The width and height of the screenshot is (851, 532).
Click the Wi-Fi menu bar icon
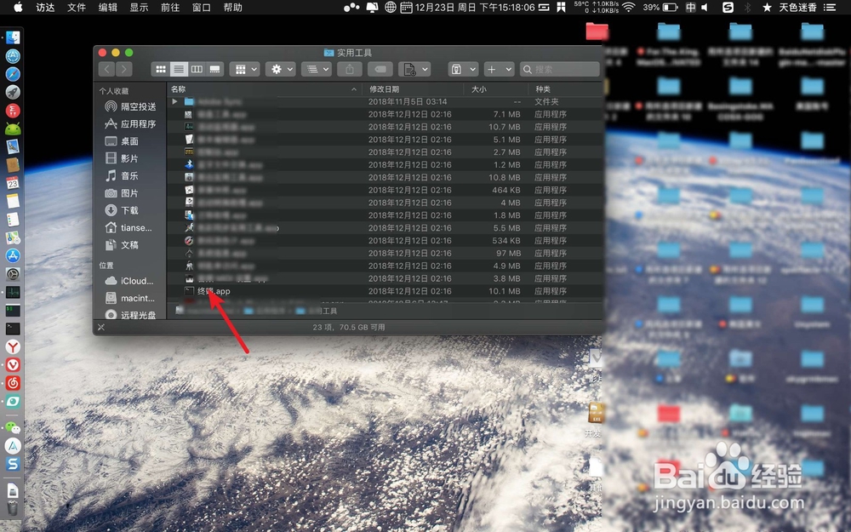coord(629,8)
